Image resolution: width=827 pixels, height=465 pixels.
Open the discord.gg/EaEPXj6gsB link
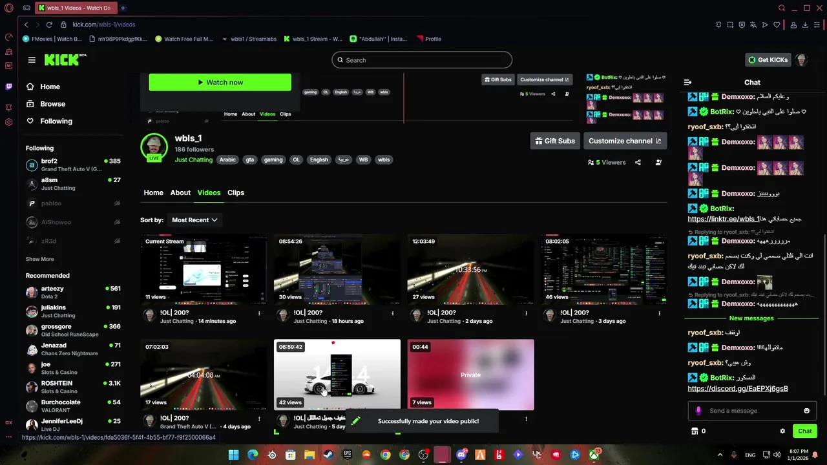click(738, 389)
